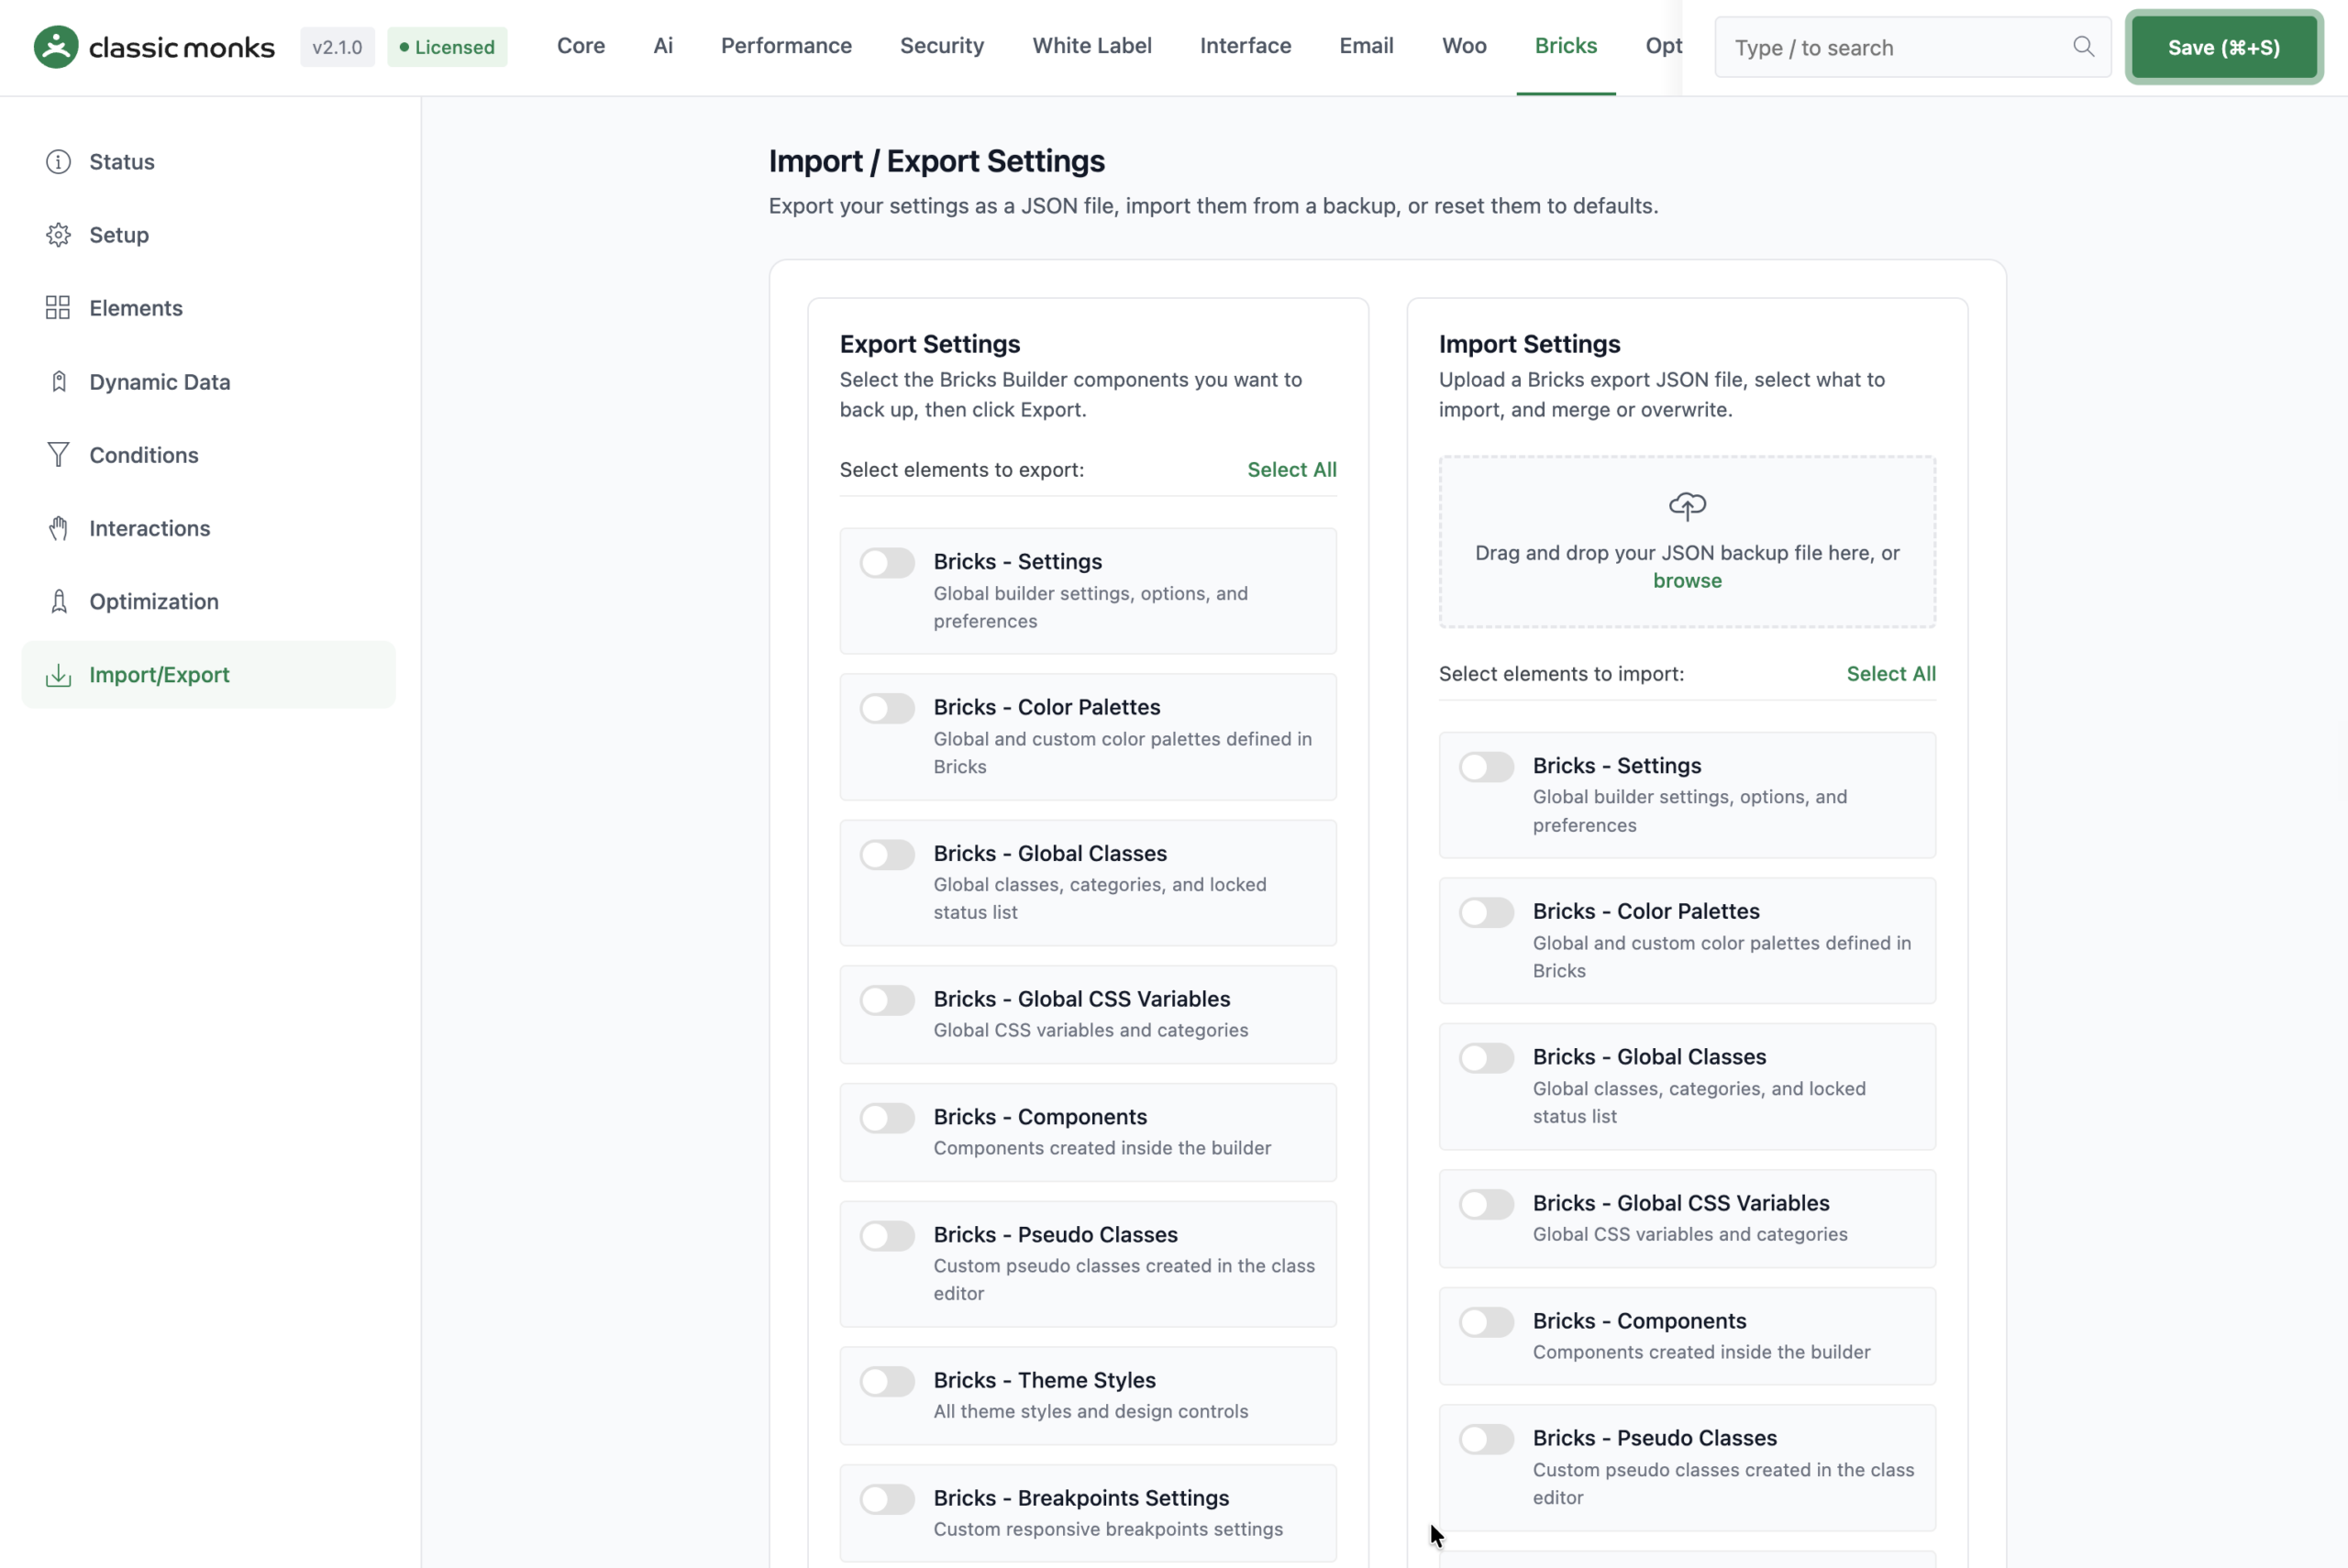This screenshot has height=1568, width=2348.
Task: Click the Licensed status badge
Action: (x=447, y=47)
